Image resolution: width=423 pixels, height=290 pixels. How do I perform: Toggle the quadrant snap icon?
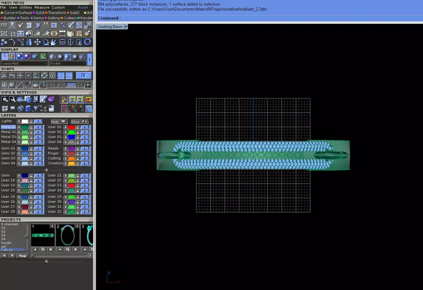(x=44, y=76)
